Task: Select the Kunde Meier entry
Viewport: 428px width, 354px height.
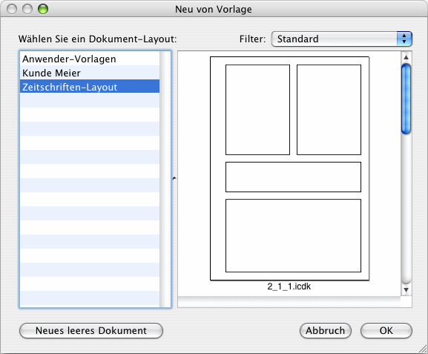Action: 90,73
